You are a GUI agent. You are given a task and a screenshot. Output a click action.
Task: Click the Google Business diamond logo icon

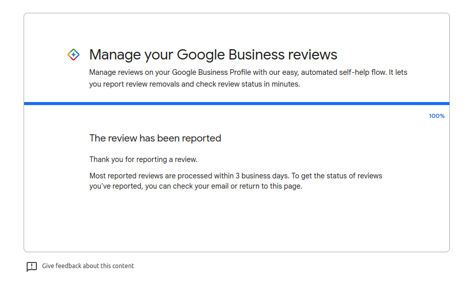(73, 55)
